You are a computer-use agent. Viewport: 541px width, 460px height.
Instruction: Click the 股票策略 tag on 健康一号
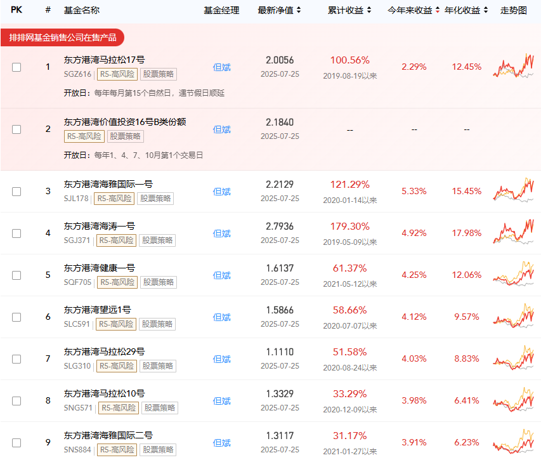159,282
